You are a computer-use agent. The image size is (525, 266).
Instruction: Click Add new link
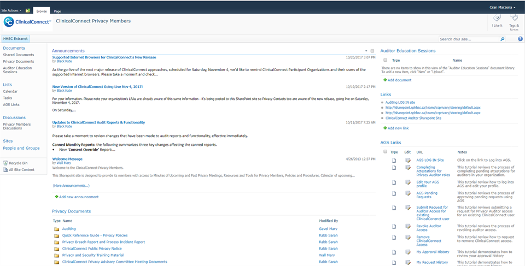[398, 128]
